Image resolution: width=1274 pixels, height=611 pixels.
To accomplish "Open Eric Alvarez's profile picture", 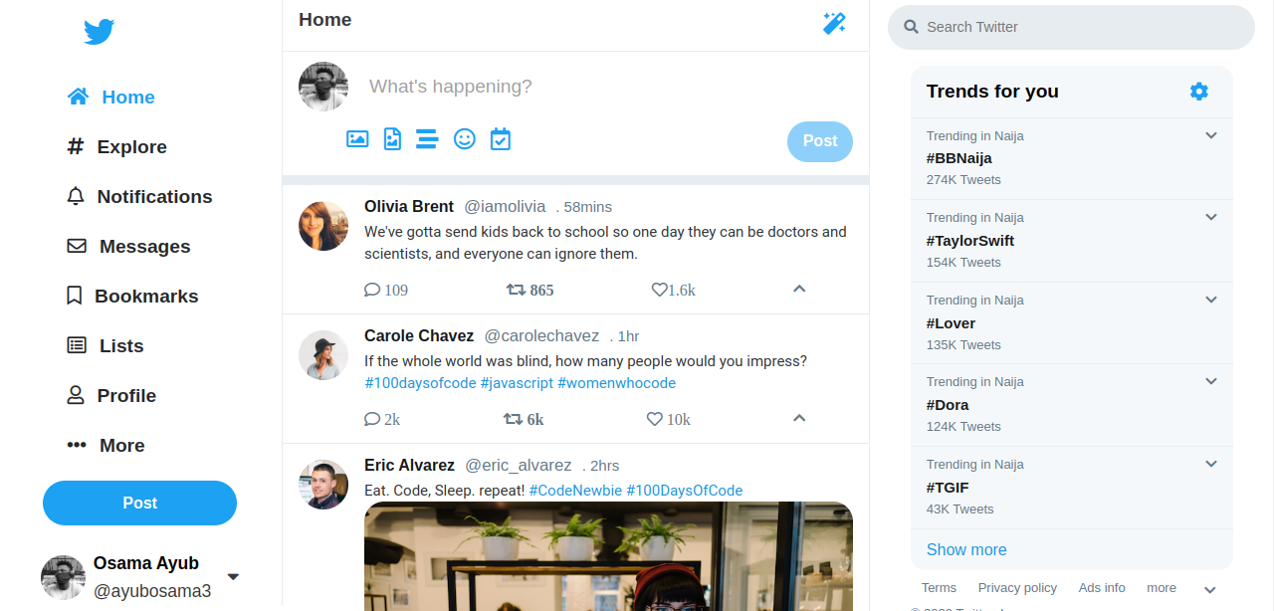I will point(323,485).
